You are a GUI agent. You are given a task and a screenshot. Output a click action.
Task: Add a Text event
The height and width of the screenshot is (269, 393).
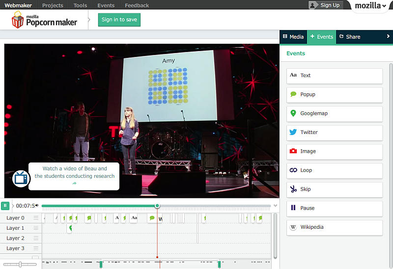[334, 76]
